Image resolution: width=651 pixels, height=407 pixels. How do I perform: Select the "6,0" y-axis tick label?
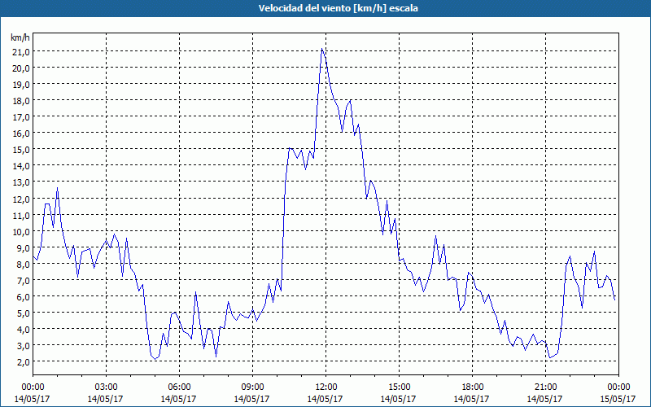point(24,297)
